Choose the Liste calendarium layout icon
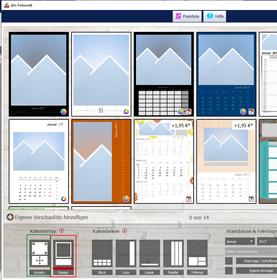The width and height of the screenshot is (277, 280). click(x=126, y=253)
